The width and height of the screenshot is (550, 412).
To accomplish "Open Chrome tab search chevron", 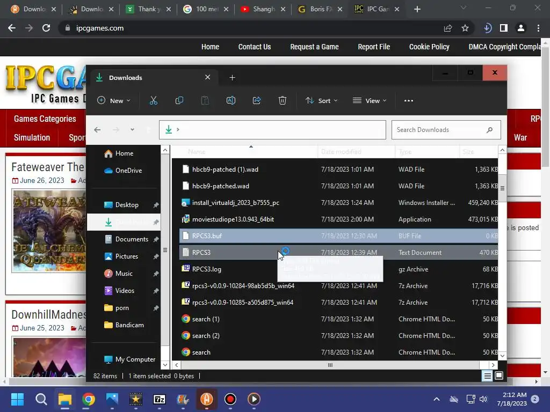I will click(x=464, y=8).
